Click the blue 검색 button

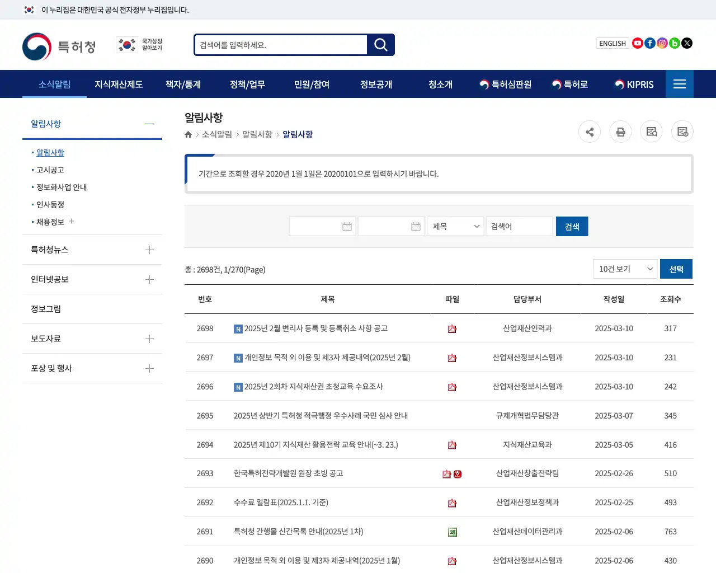tap(572, 226)
